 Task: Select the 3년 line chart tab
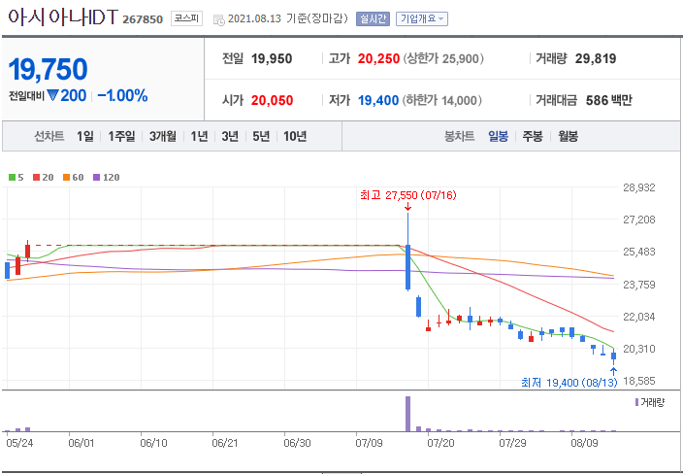(x=230, y=137)
